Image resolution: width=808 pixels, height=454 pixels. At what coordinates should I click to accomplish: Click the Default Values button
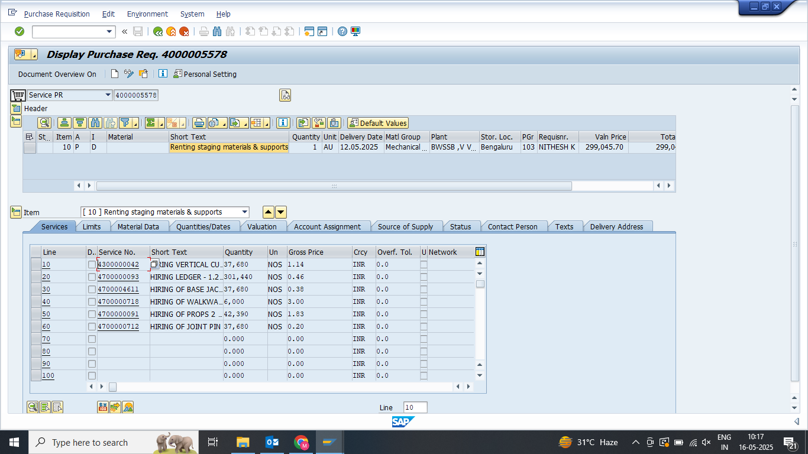click(378, 123)
